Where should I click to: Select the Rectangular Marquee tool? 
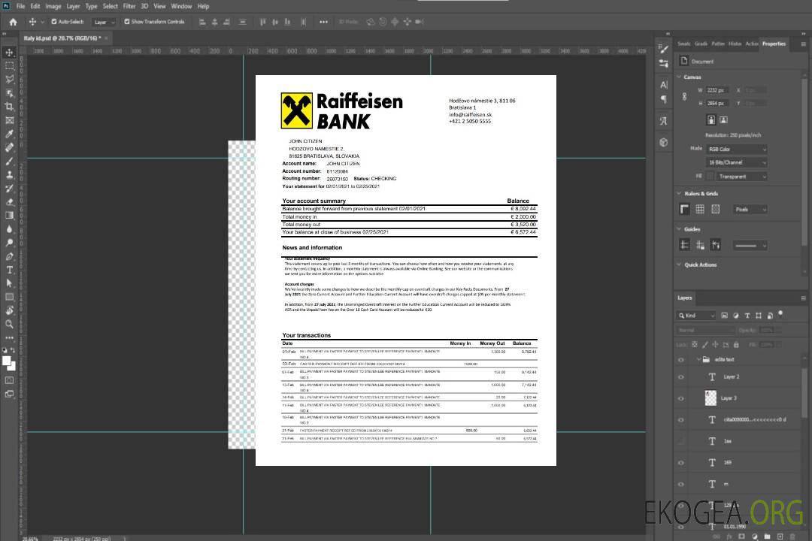tap(9, 66)
